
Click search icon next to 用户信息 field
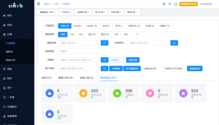[105, 68]
